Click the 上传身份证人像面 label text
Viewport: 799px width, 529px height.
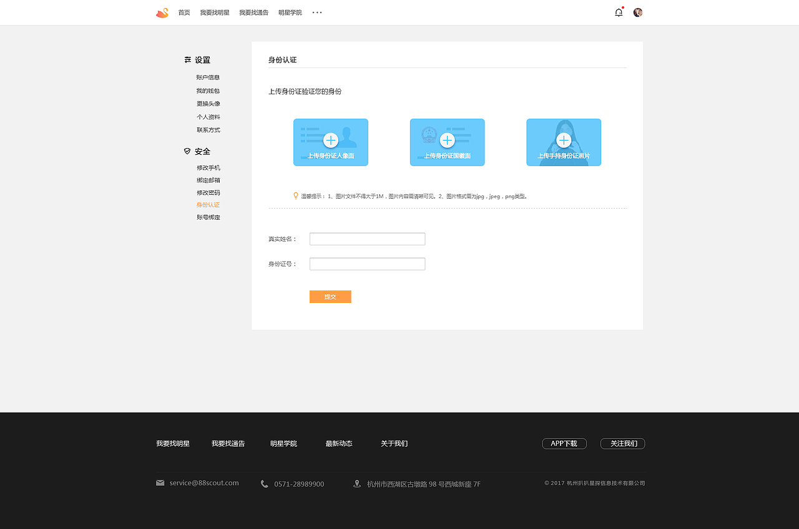(x=331, y=156)
